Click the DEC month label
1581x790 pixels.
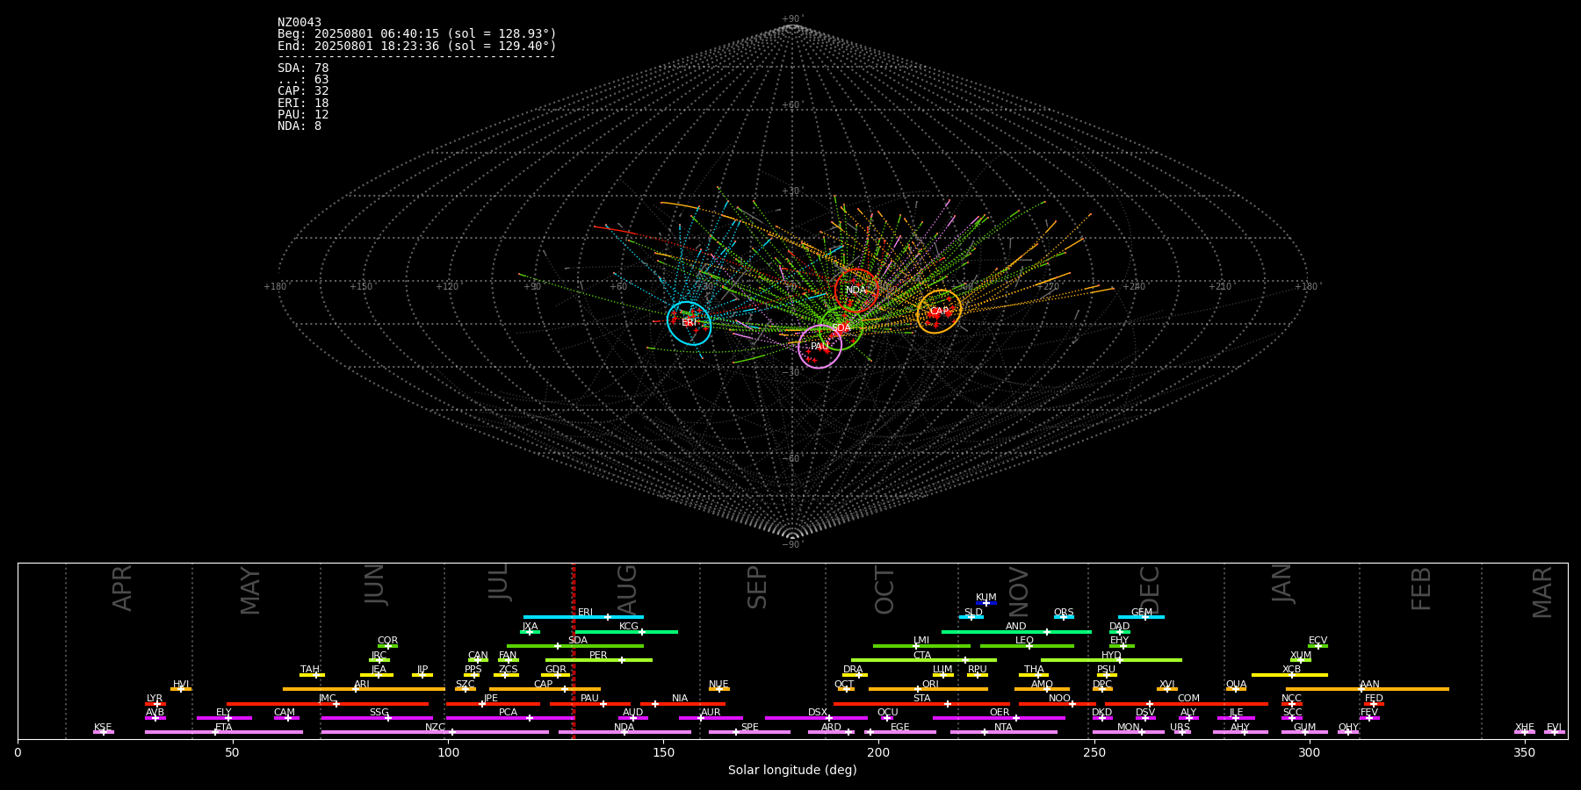[1150, 590]
